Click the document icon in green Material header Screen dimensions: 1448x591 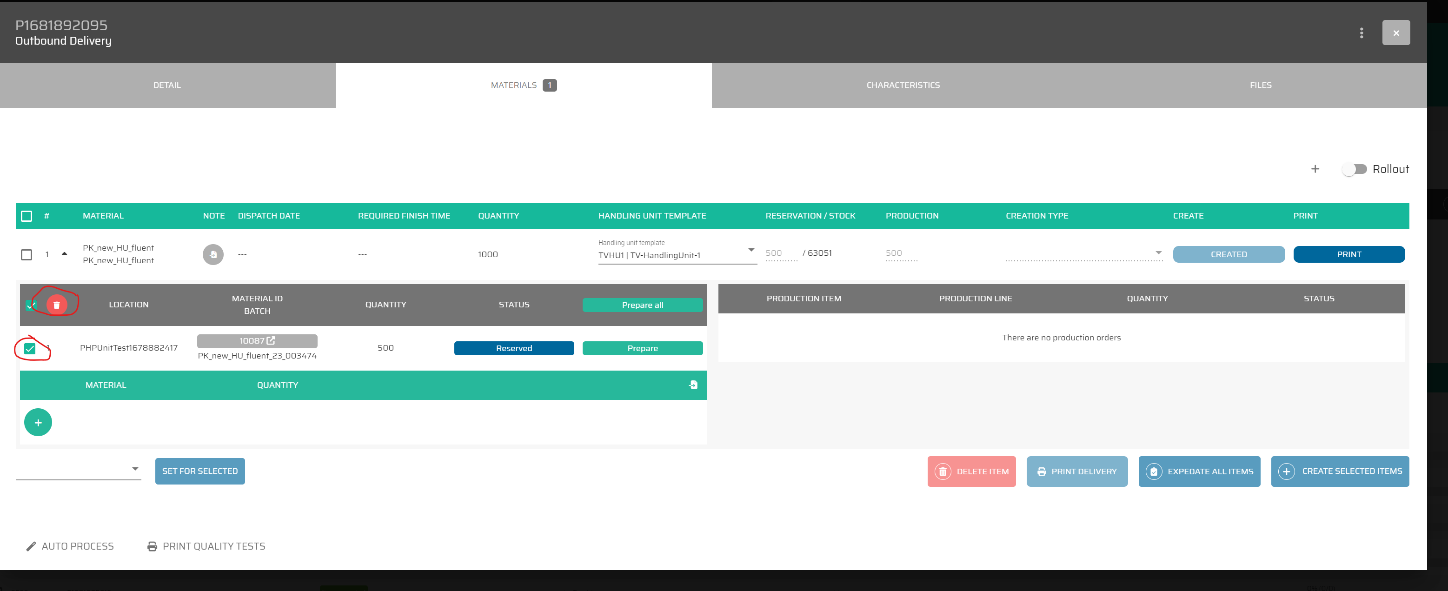pyautogui.click(x=693, y=385)
